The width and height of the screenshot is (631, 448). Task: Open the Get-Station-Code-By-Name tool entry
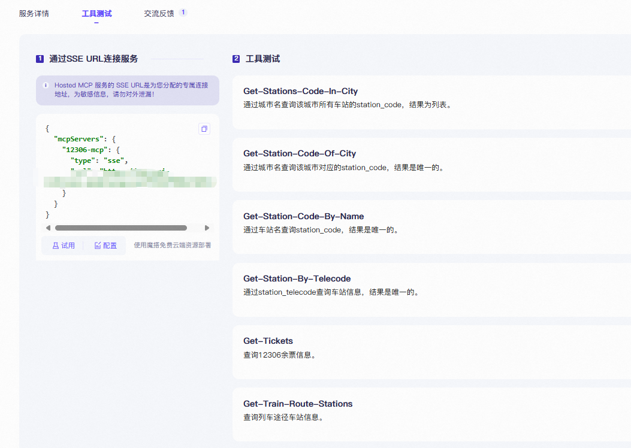tap(428, 223)
